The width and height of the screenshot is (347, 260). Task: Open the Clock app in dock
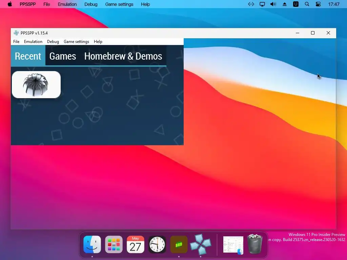pos(157,244)
